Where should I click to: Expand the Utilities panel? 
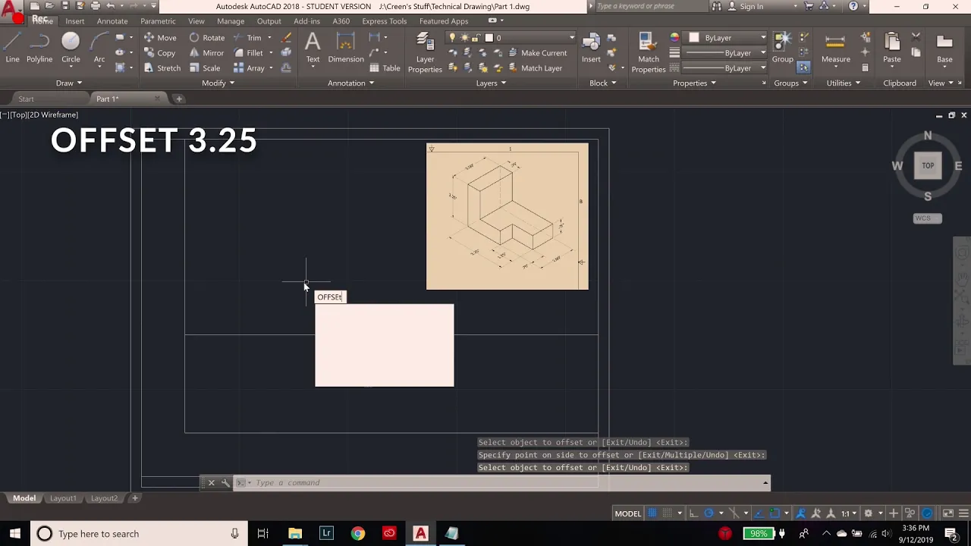pyautogui.click(x=843, y=83)
